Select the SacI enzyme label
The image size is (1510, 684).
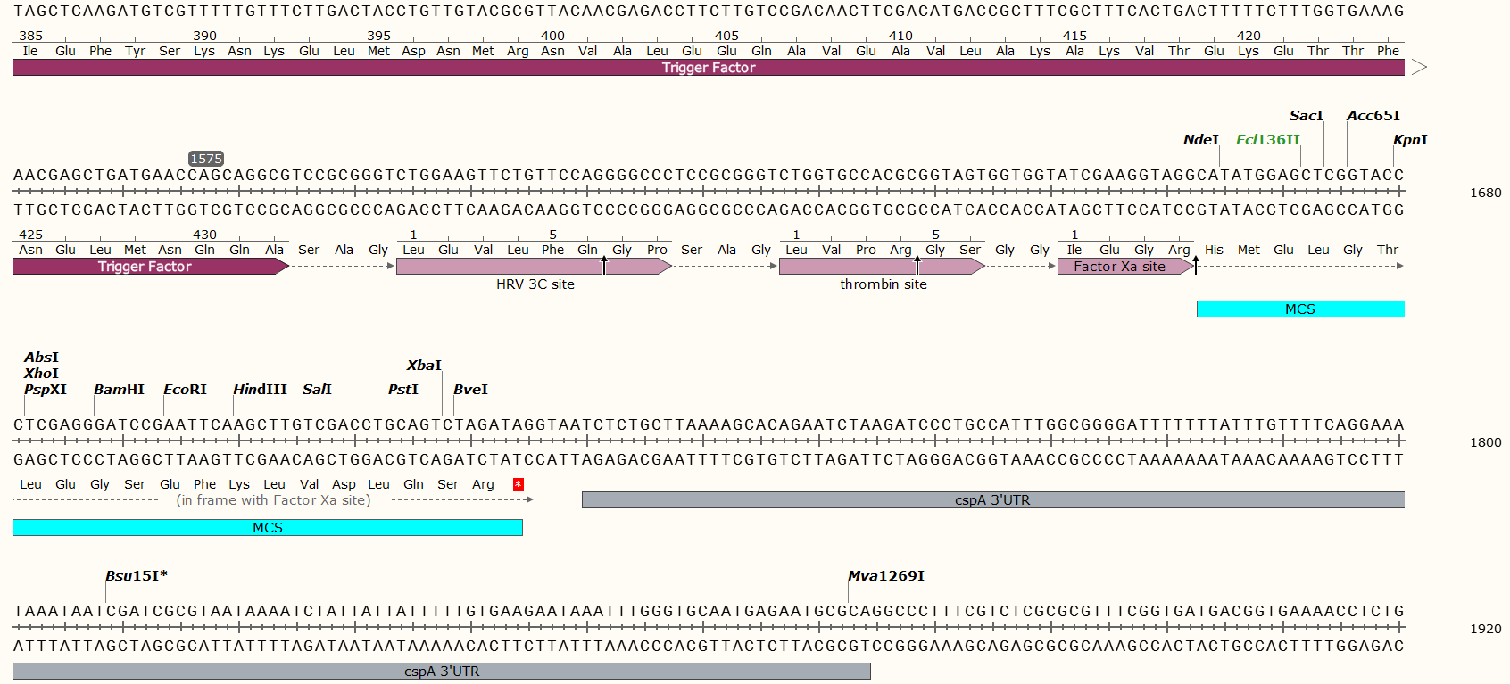(x=1306, y=116)
